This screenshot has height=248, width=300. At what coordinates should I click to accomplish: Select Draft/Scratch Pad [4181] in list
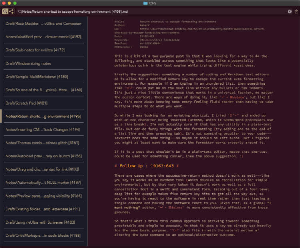42,103
